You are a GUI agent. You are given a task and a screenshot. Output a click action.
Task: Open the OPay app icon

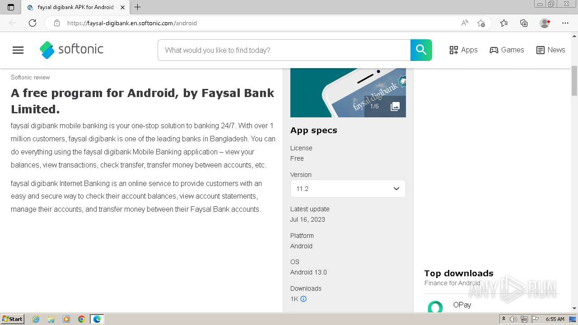coord(435,307)
